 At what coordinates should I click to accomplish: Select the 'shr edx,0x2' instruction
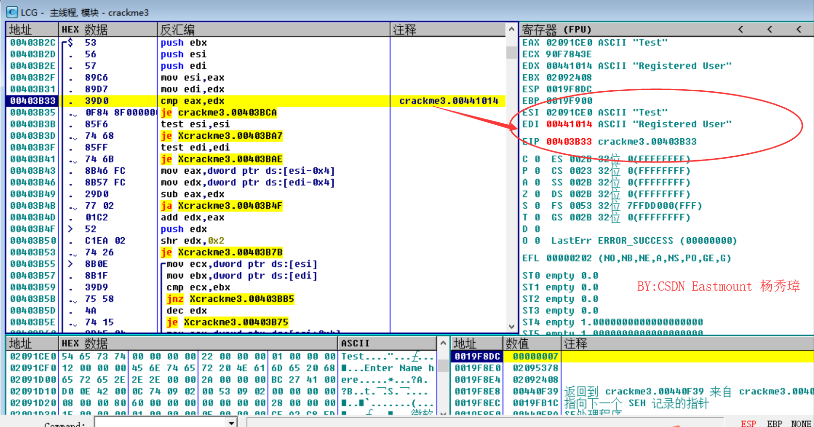[x=193, y=241]
